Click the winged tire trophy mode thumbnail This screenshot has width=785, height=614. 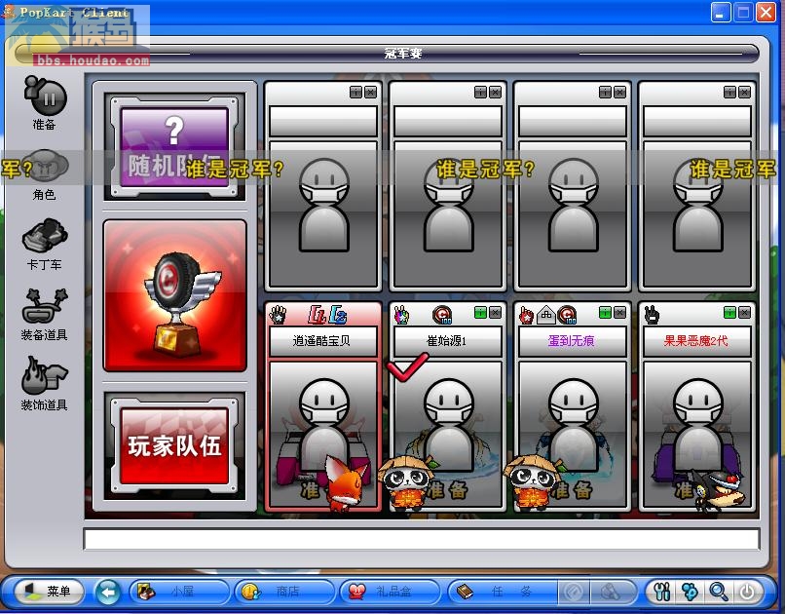(x=174, y=295)
